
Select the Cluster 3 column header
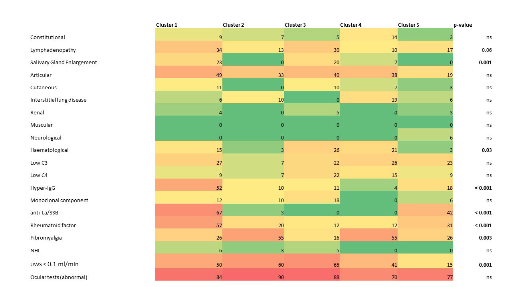tap(295, 25)
